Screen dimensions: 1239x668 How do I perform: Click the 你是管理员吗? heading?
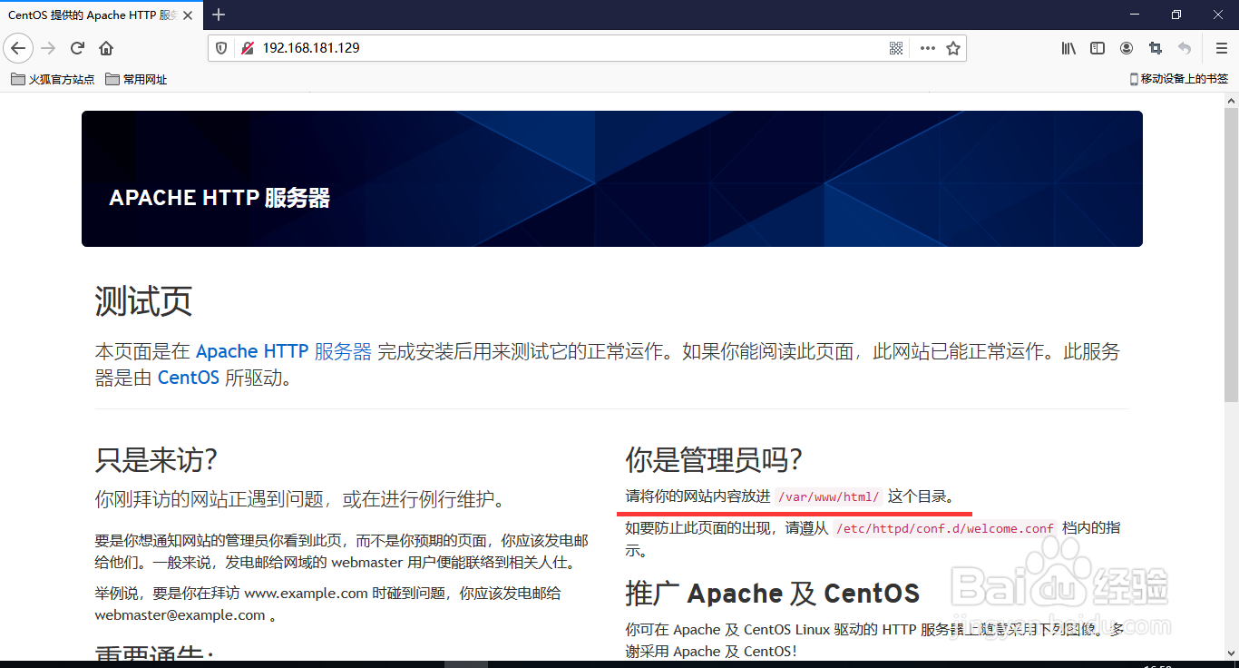[x=714, y=459]
